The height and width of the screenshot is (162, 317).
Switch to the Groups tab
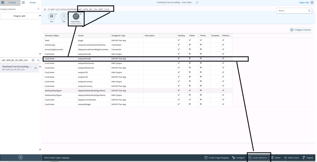pyautogui.click(x=33, y=2)
